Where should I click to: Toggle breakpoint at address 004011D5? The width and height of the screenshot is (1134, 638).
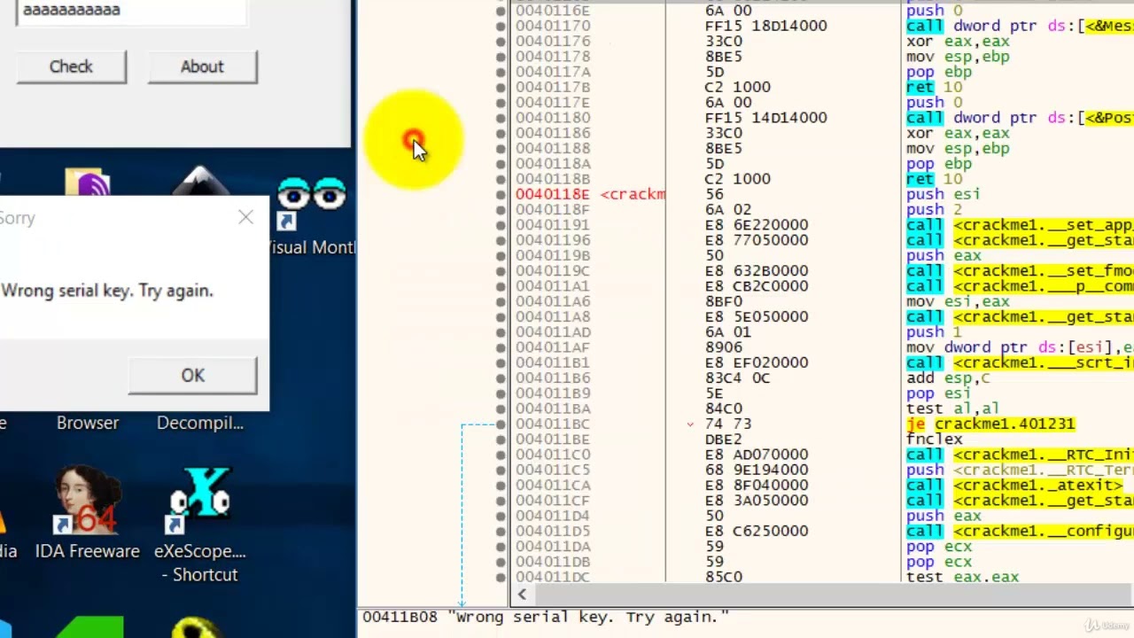point(501,531)
